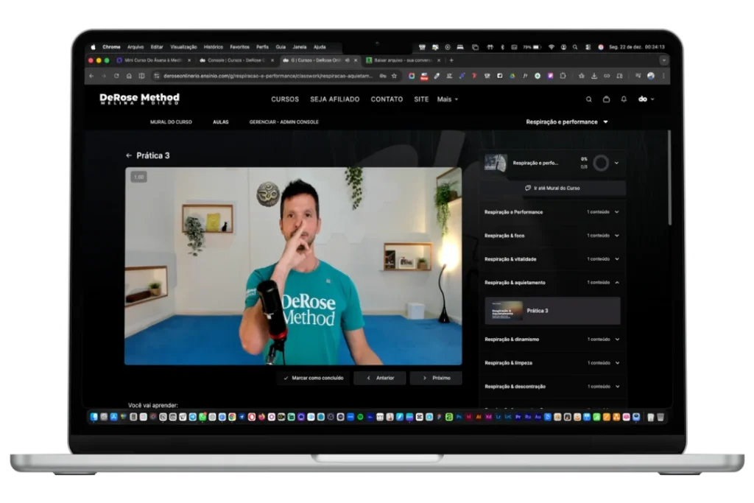Viewport: 754px width, 503px height.
Task: Click the 1.00 playback speed badge
Action: [x=139, y=177]
